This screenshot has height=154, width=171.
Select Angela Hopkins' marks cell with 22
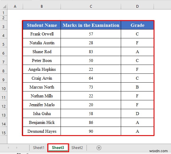[x=91, y=69]
